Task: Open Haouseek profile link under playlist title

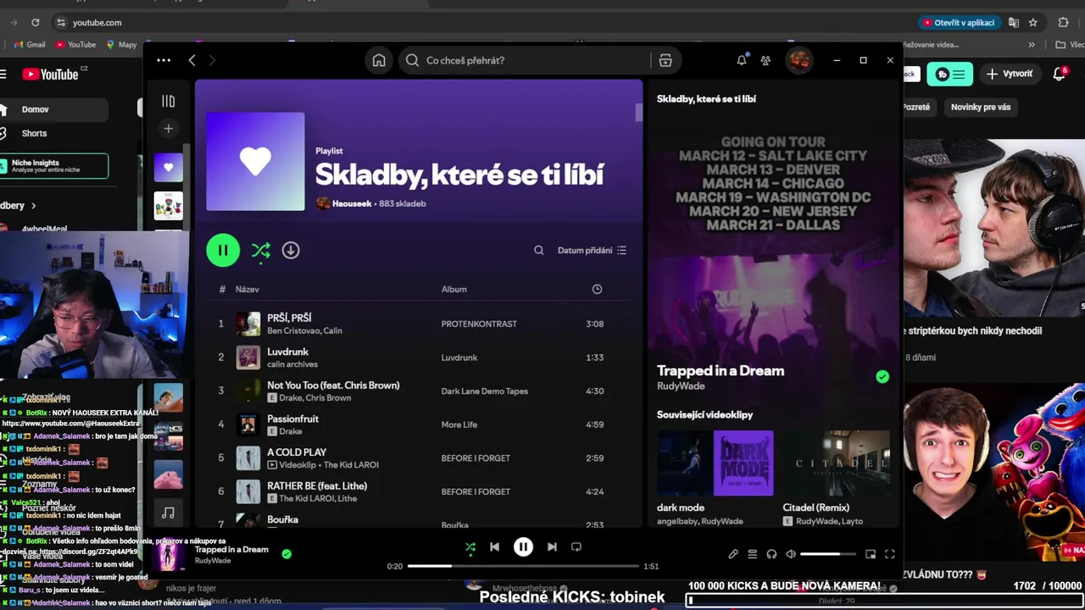Action: 352,203
